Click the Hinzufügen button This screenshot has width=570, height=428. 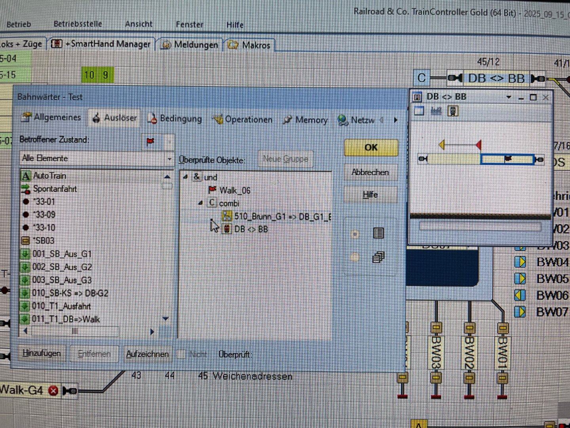click(42, 353)
